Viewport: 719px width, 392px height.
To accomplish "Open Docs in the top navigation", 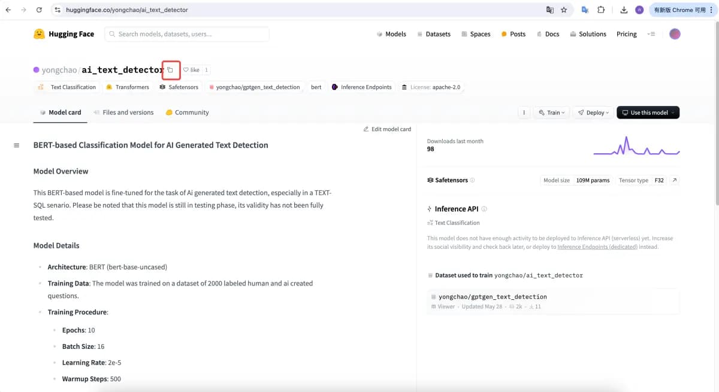I will 548,34.
